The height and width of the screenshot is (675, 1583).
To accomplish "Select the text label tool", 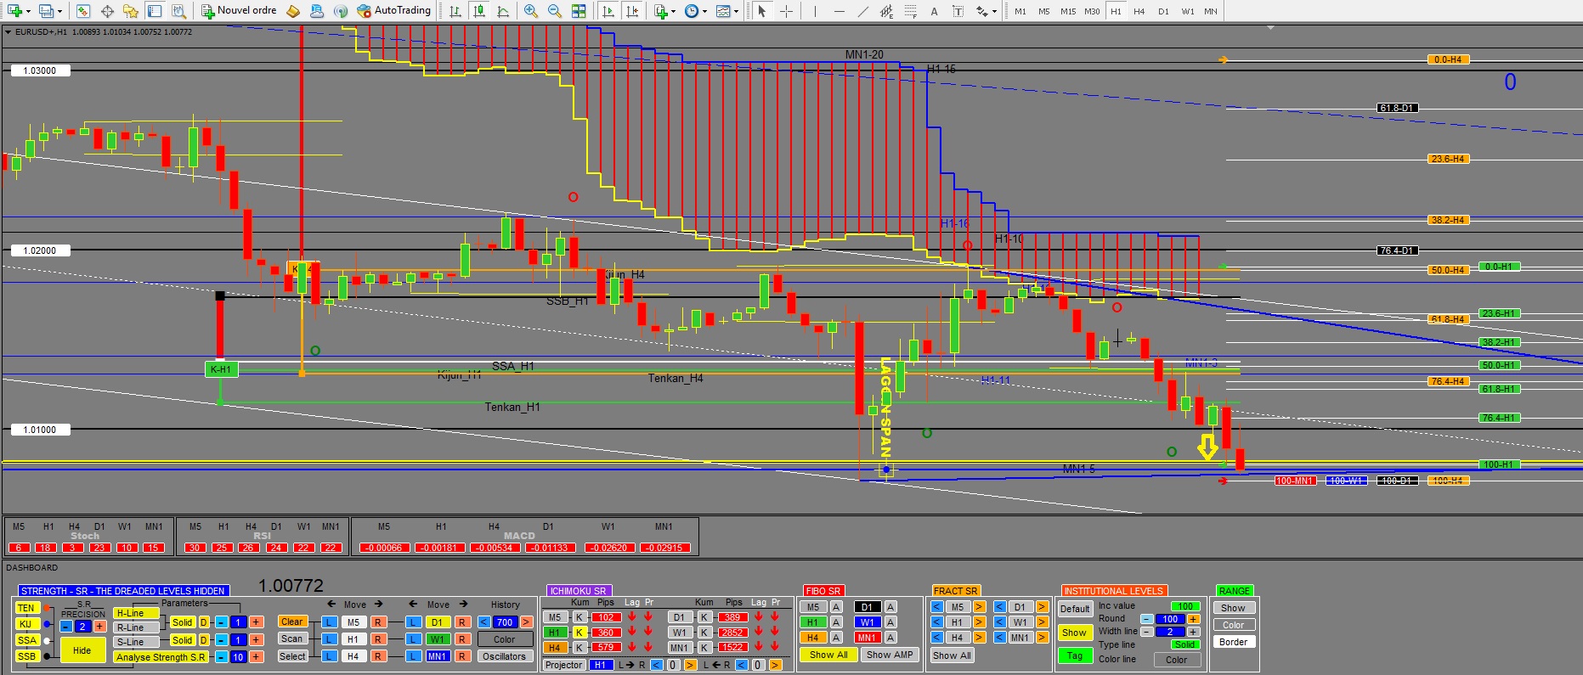I will (x=958, y=11).
